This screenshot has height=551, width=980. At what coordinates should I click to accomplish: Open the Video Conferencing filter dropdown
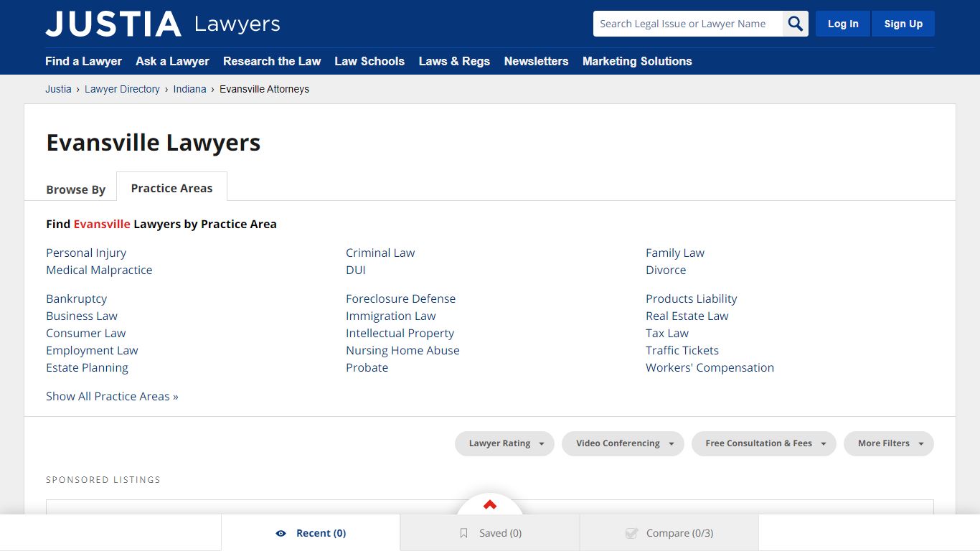623,443
